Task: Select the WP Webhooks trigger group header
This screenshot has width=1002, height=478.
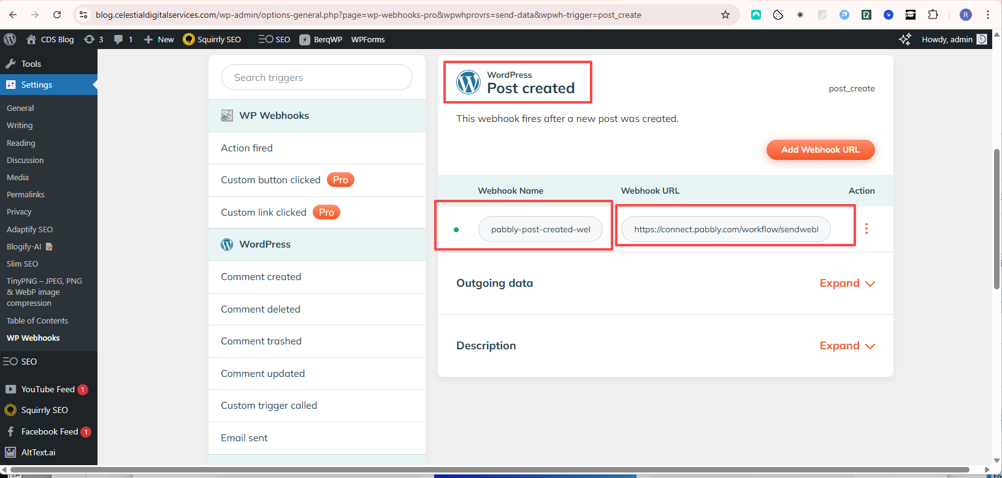Action: coord(317,116)
